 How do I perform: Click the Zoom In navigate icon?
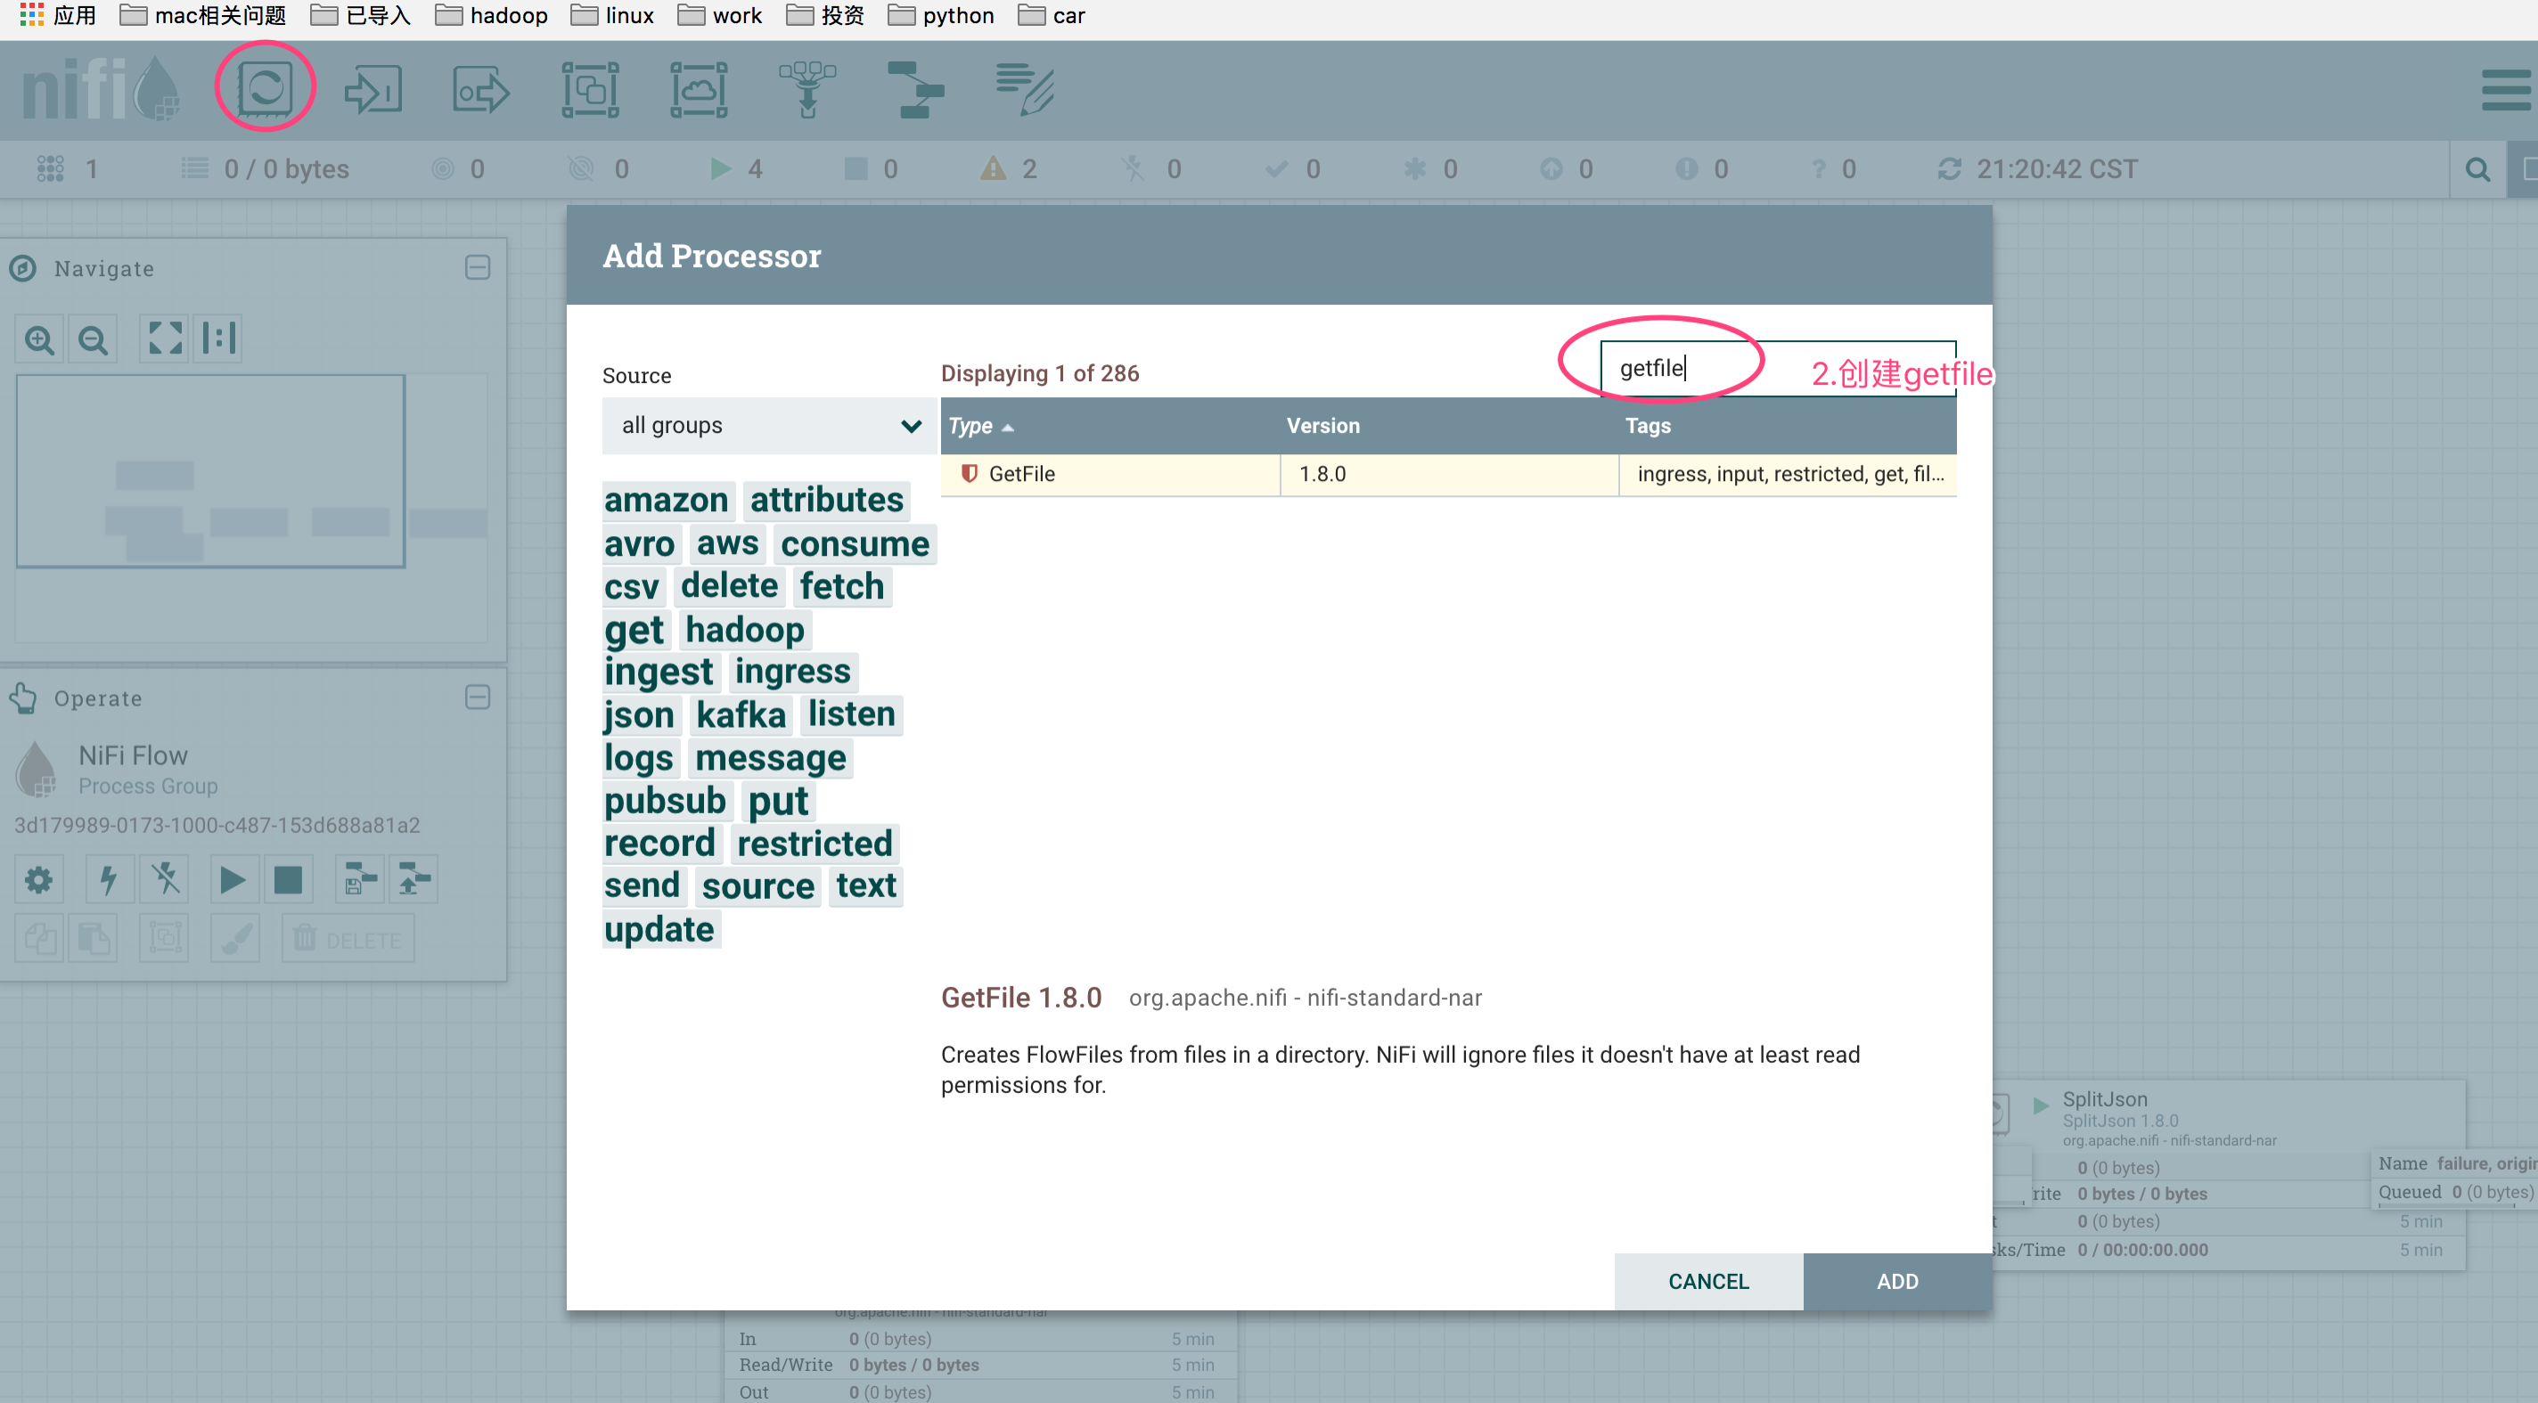pos(39,339)
